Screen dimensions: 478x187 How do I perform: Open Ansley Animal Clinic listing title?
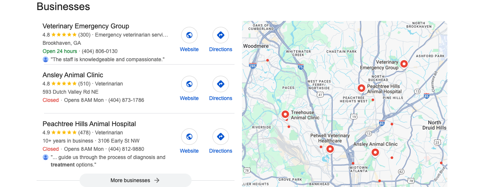73,75
